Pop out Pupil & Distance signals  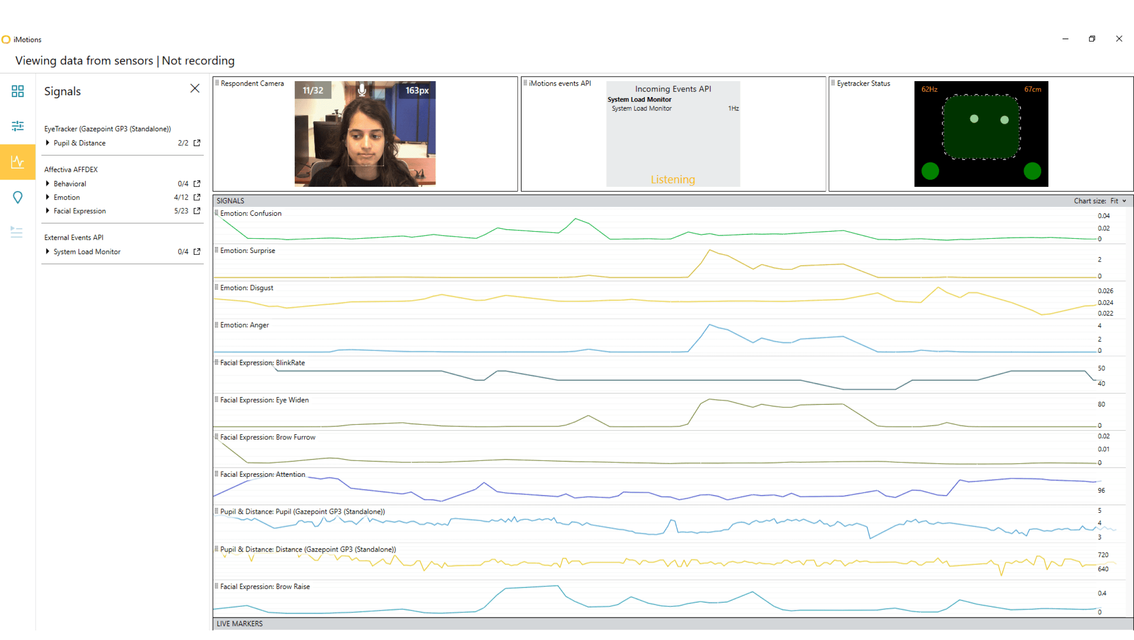197,143
